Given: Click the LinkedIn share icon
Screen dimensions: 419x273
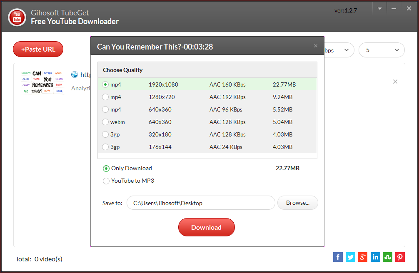Looking at the screenshot, I should pyautogui.click(x=375, y=257).
